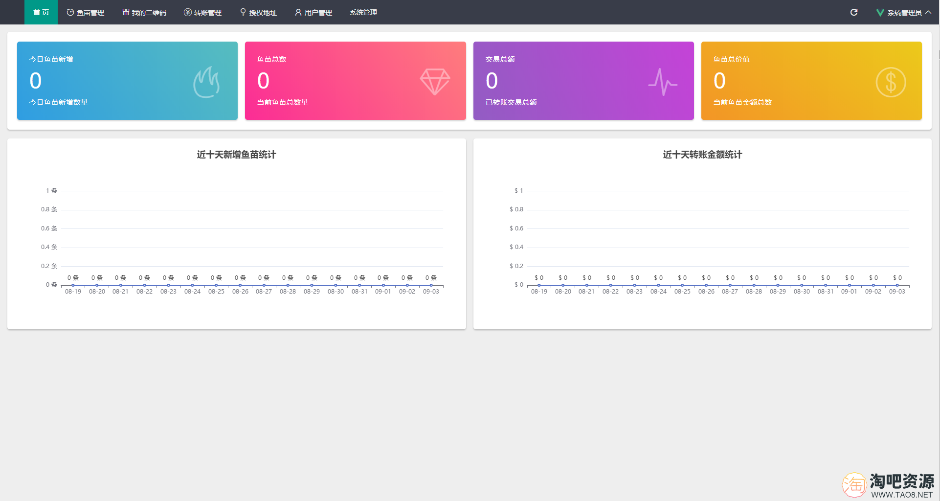940x501 pixels.
Task: Click the 当前鱼苗金额总数 caption
Action: click(x=742, y=102)
